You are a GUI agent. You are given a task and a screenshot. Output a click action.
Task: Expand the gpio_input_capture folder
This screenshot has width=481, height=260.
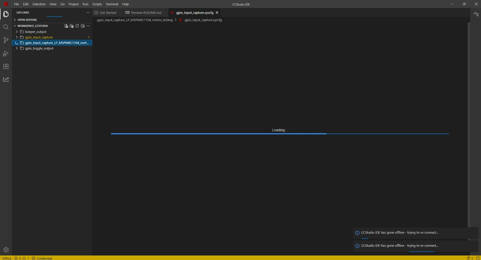[x=52, y=37]
